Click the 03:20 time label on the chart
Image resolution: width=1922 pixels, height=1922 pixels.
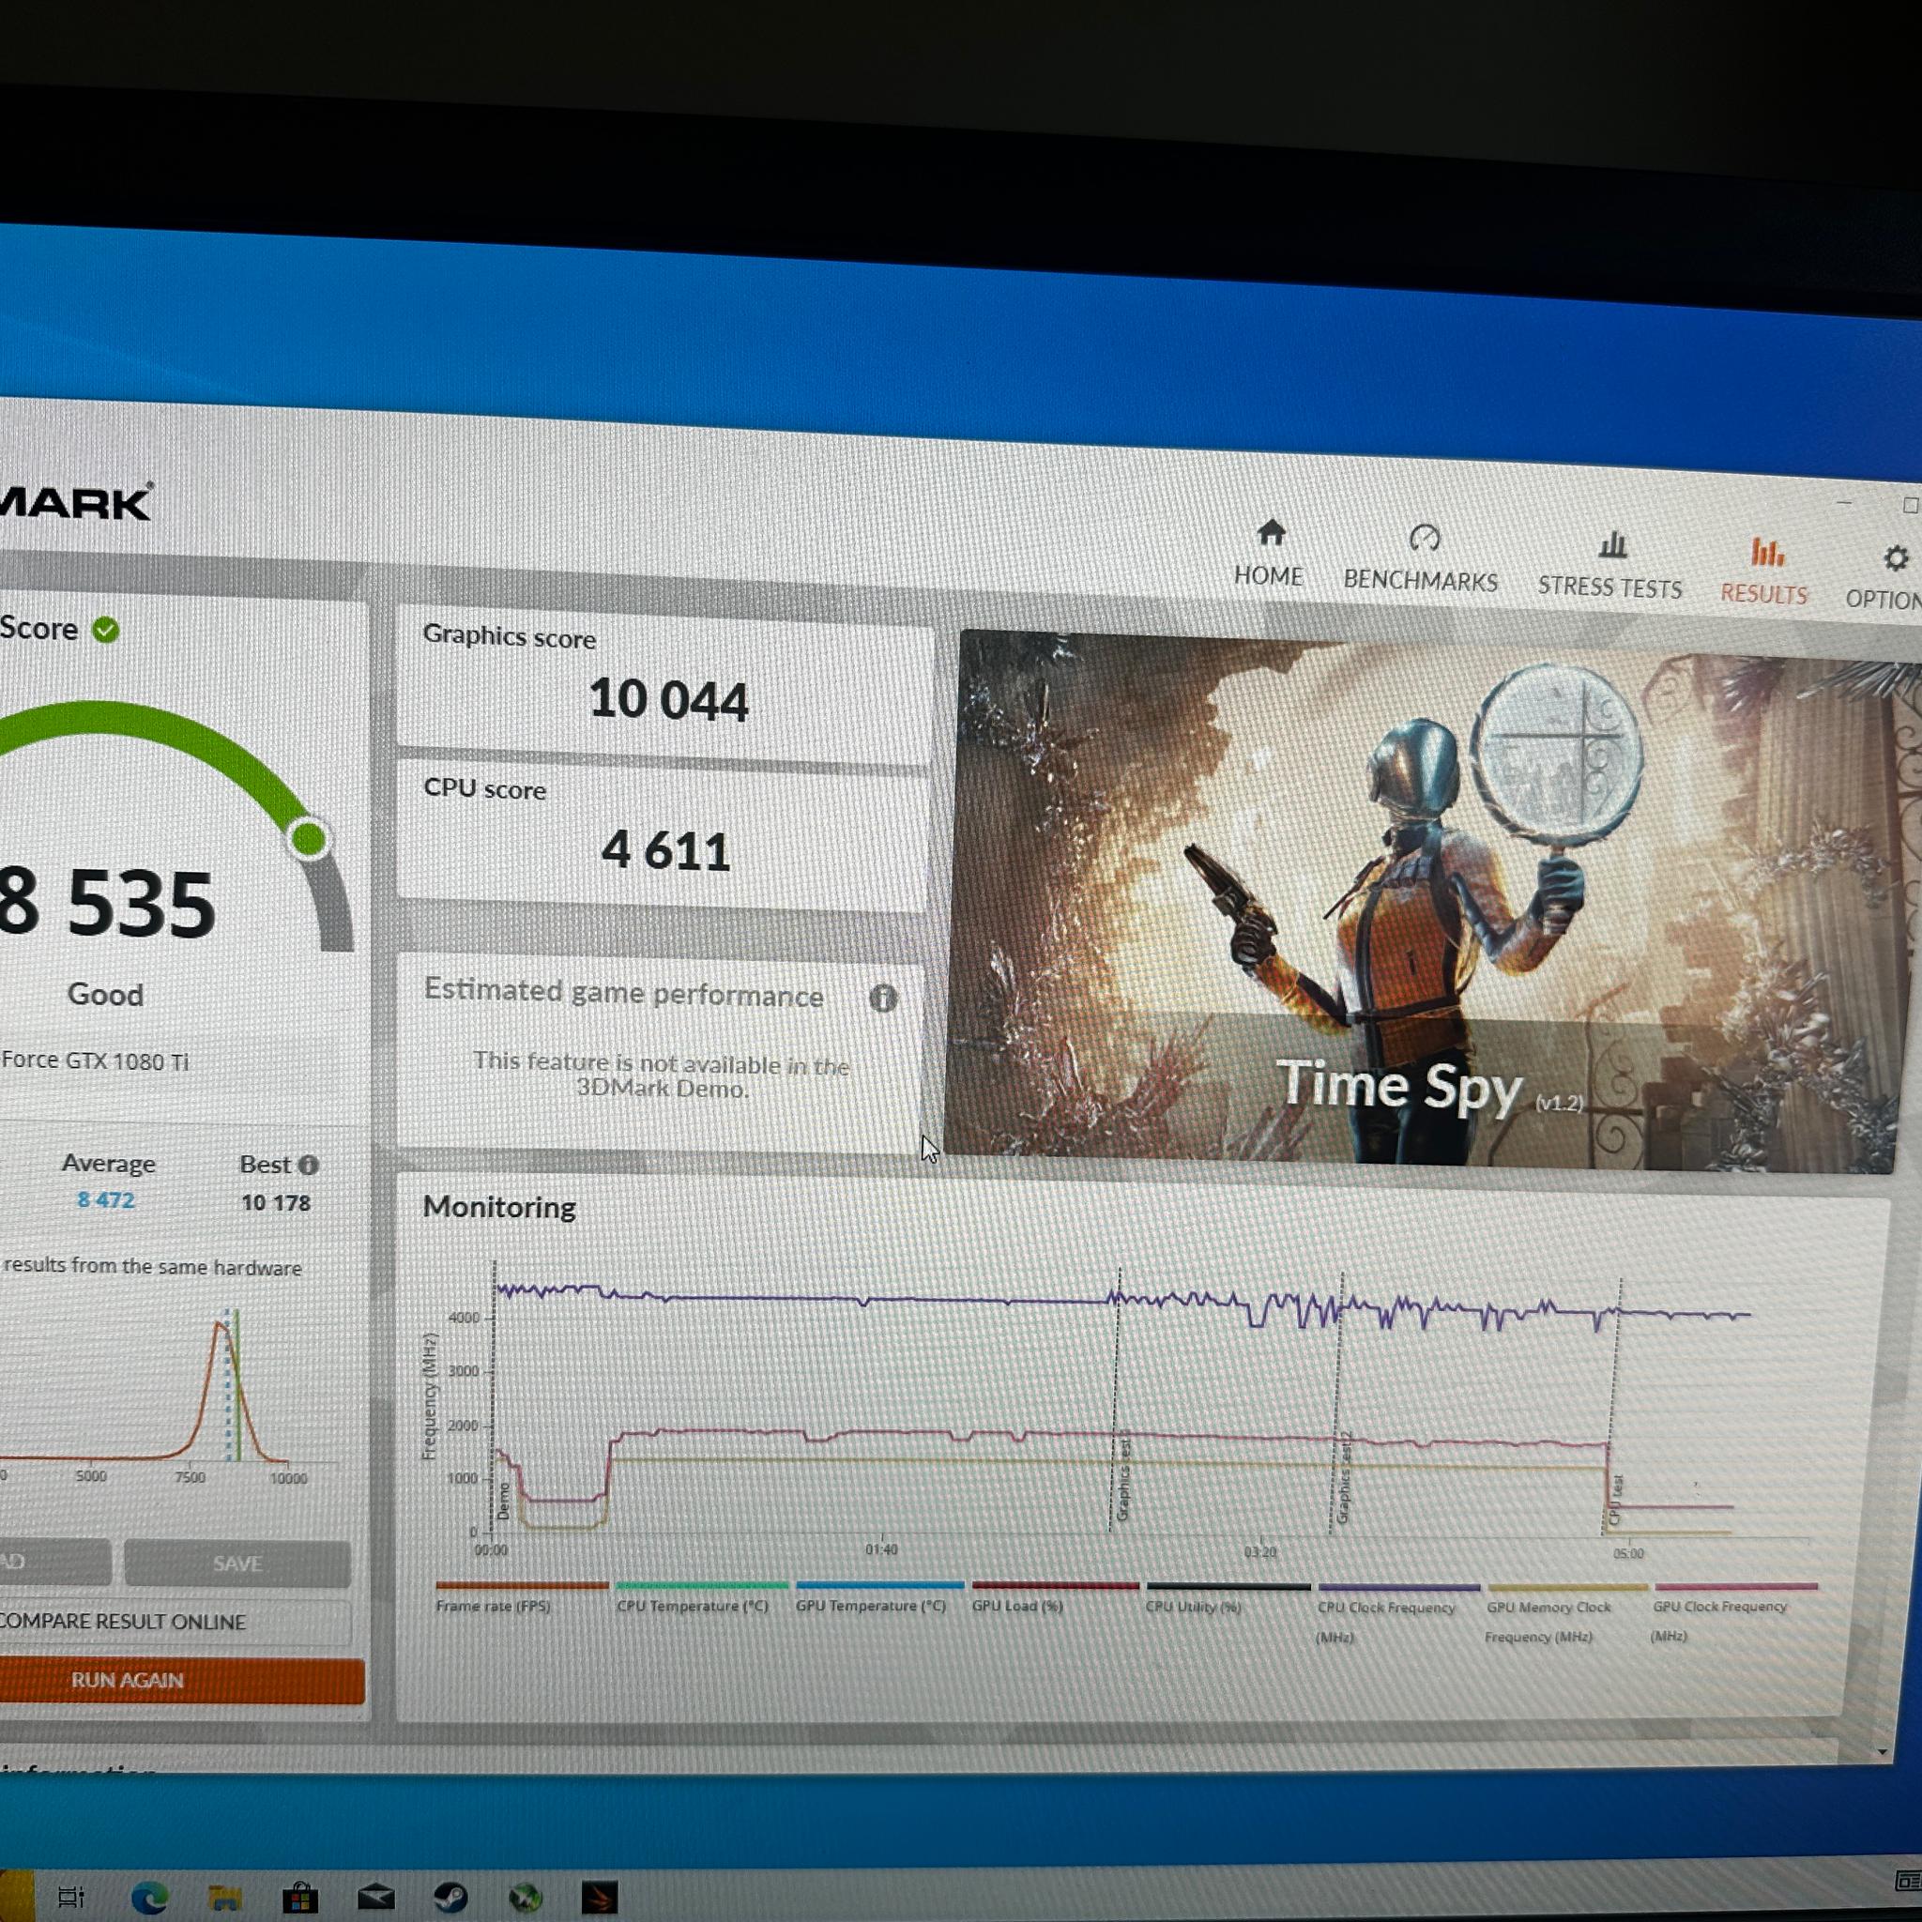(x=1259, y=1551)
